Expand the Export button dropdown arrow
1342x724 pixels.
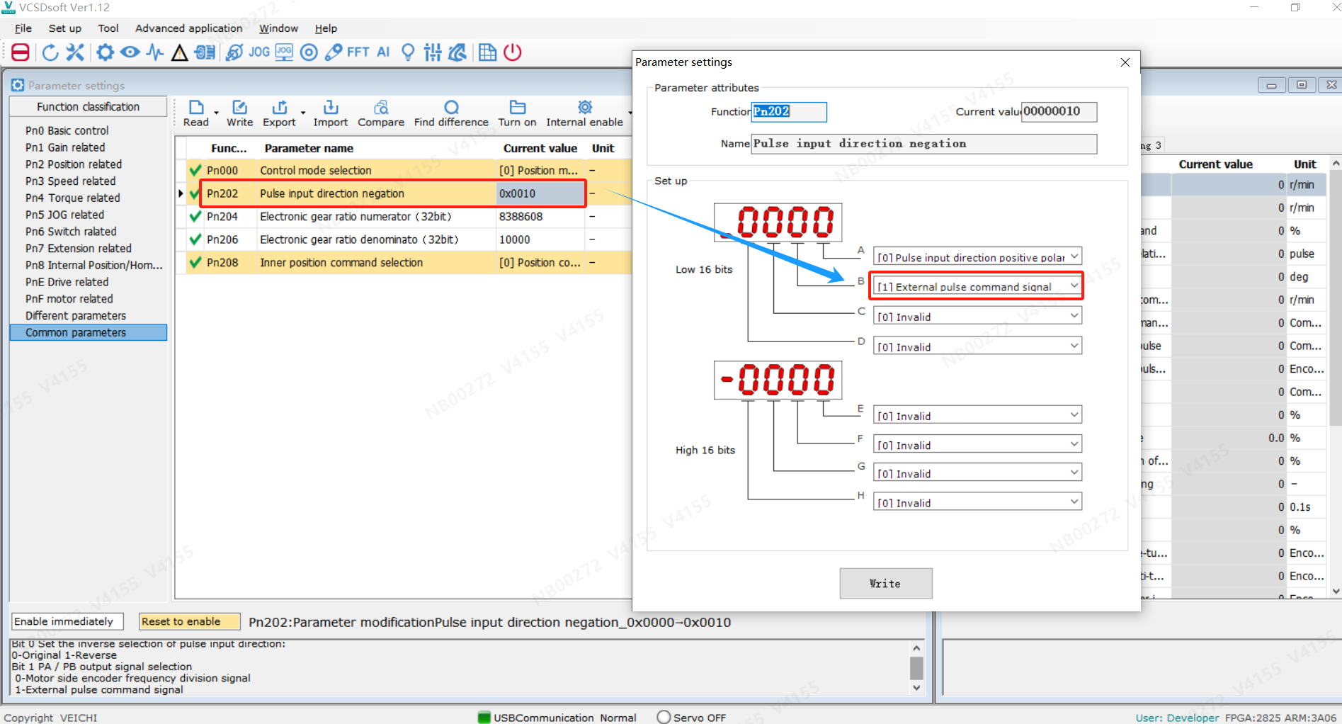(303, 113)
